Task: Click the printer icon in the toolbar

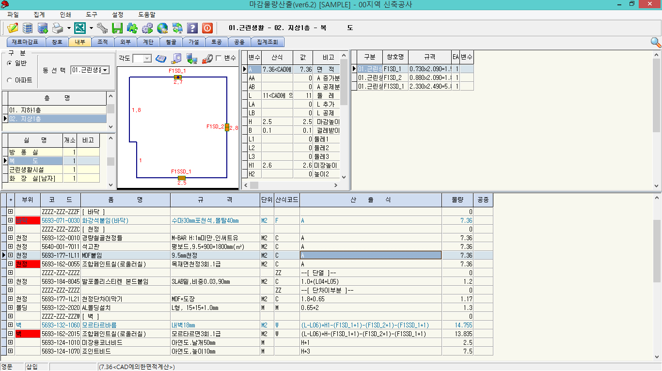Action: [58, 28]
